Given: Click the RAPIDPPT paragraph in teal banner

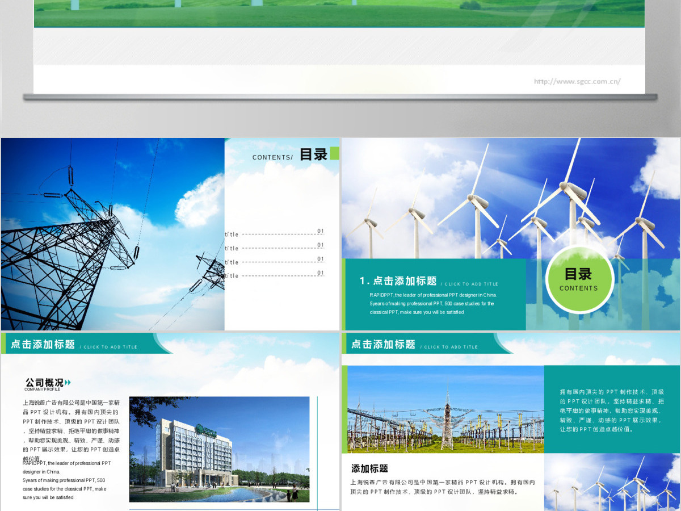Looking at the screenshot, I should point(433,304).
